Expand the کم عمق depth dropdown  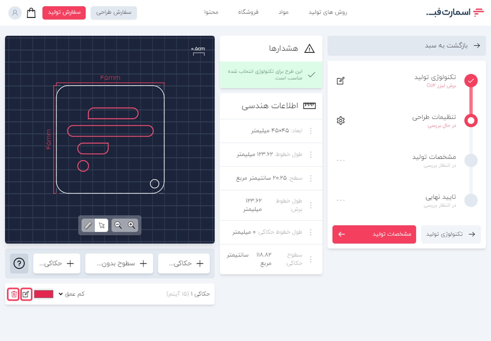tap(71, 294)
